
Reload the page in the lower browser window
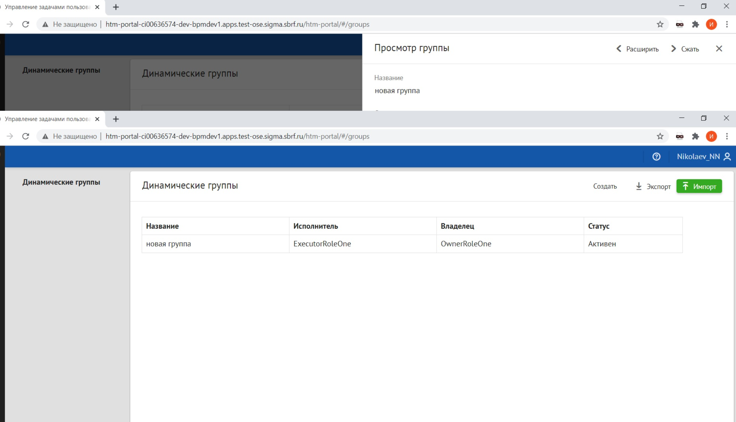26,136
